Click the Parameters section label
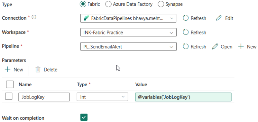The image size is (258, 122). pos(14,60)
